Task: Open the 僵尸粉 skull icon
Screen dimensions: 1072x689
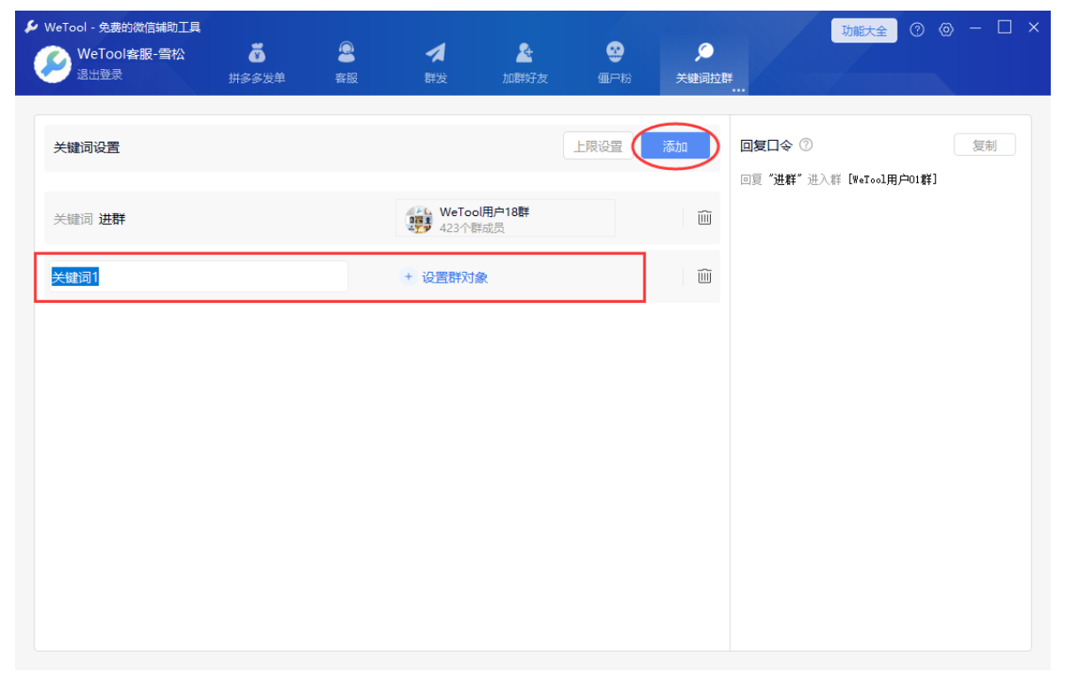Action: click(x=614, y=52)
